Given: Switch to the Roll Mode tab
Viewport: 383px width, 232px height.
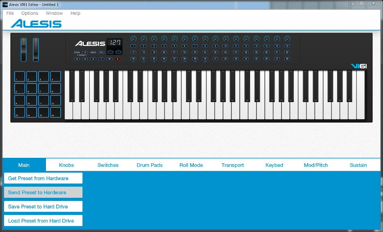Looking at the screenshot, I should pyautogui.click(x=191, y=165).
